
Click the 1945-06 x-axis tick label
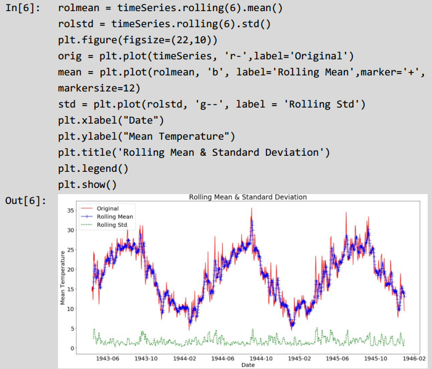(x=337, y=358)
